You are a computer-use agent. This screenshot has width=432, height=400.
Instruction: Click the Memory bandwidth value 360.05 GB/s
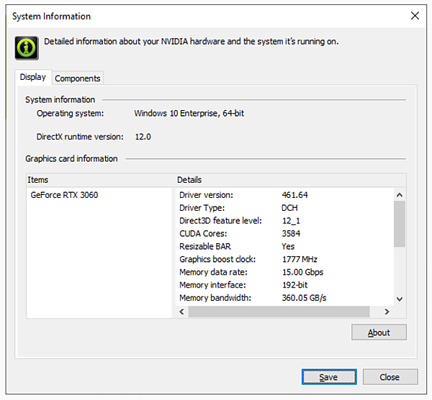[304, 298]
